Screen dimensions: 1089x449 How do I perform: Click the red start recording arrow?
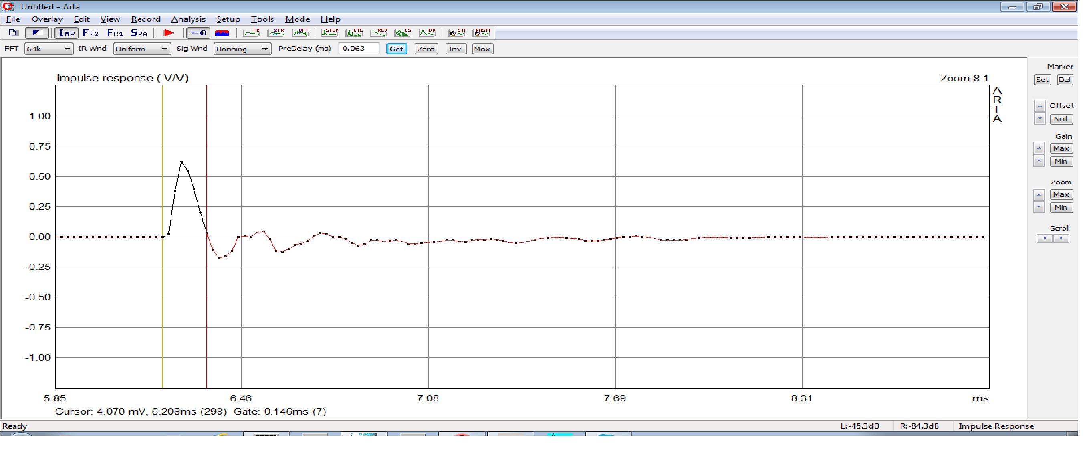pos(169,33)
